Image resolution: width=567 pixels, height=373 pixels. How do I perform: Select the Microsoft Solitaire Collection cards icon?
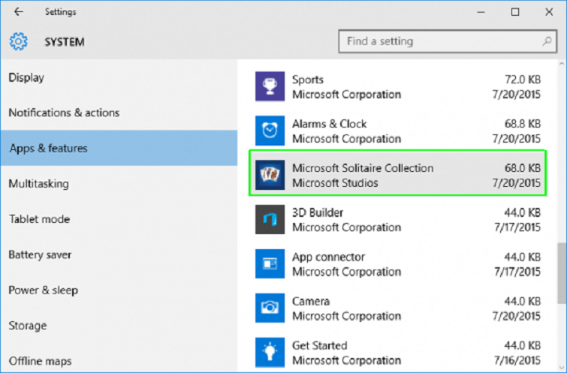[x=270, y=175]
